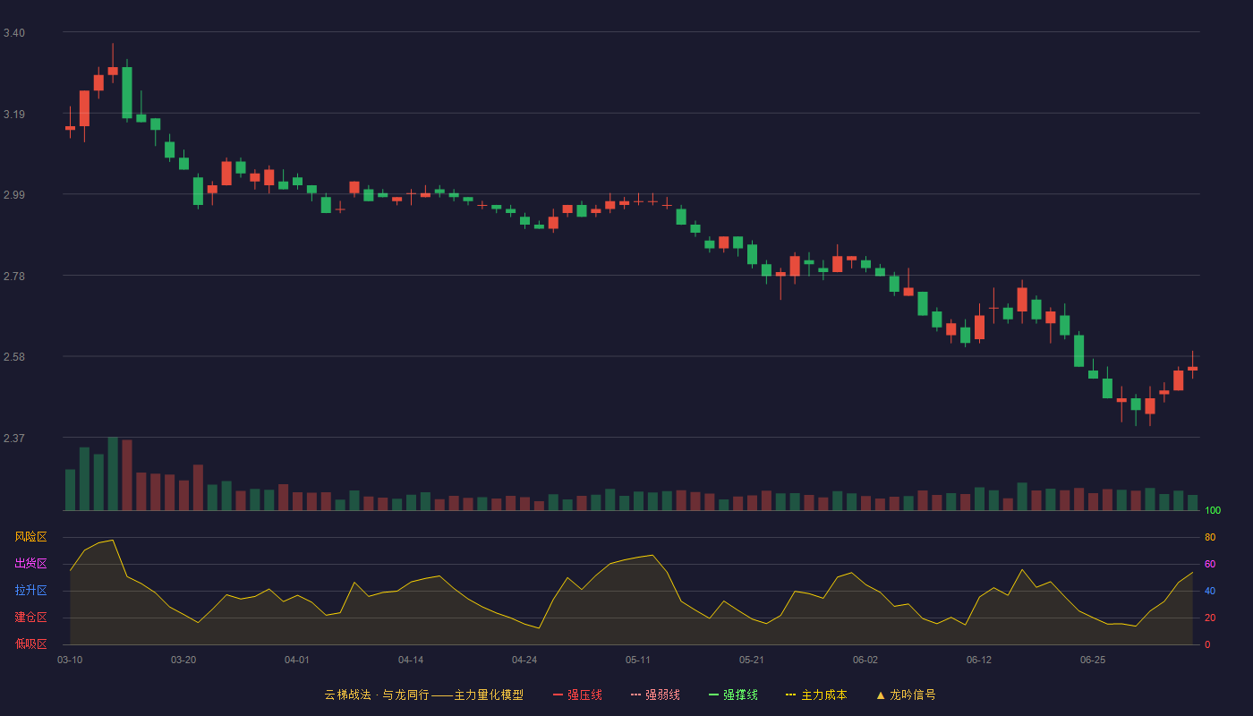Click the tallest green candlestick near the 3.30 peak
This screenshot has height=716, width=1253.
(x=127, y=92)
